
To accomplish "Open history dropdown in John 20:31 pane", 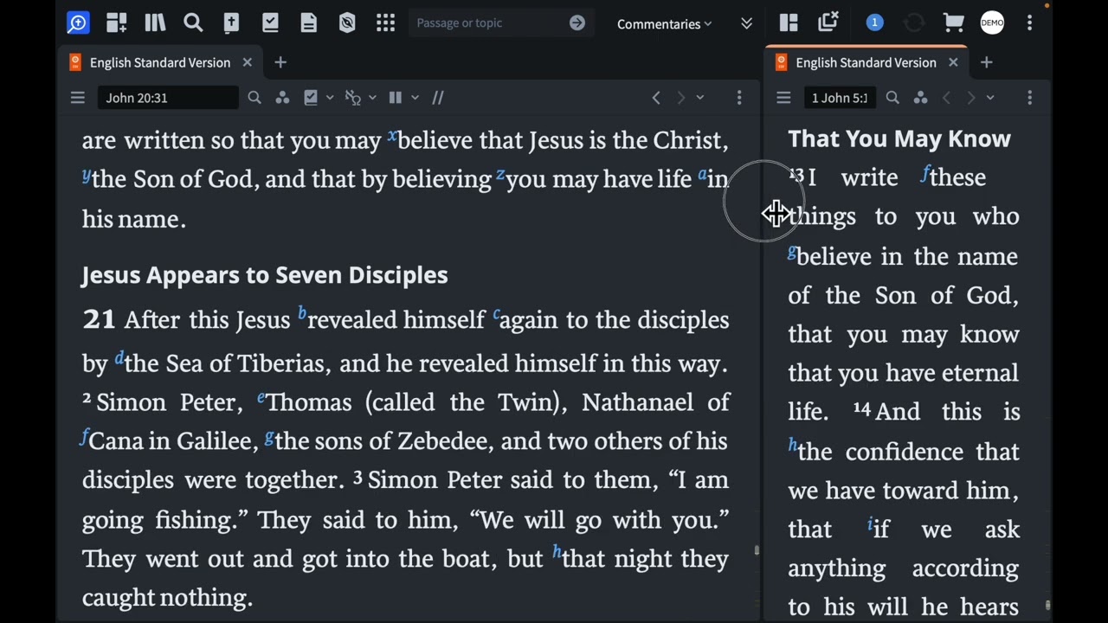I will 699,98.
